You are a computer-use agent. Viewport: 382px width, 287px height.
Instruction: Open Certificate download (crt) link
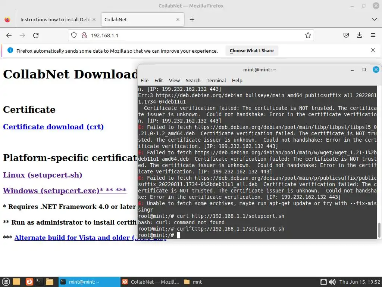point(53,127)
